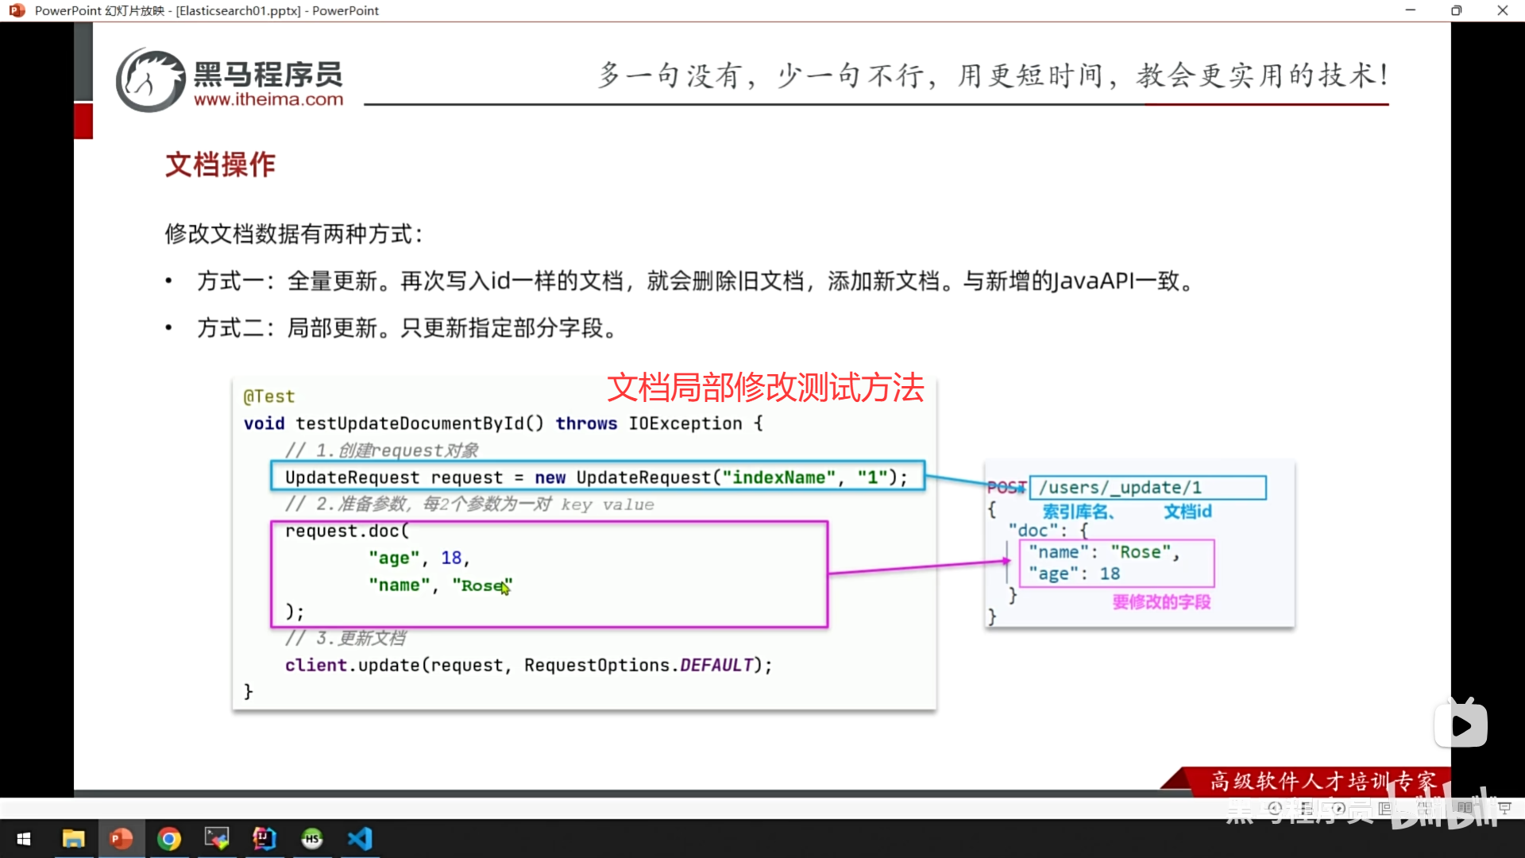Viewport: 1525px width, 858px height.
Task: Open the see-all-slides menu icon
Action: pyautogui.click(x=1307, y=809)
